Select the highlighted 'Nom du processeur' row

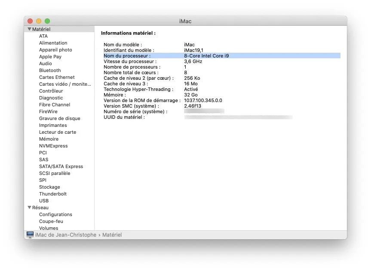click(x=222, y=56)
